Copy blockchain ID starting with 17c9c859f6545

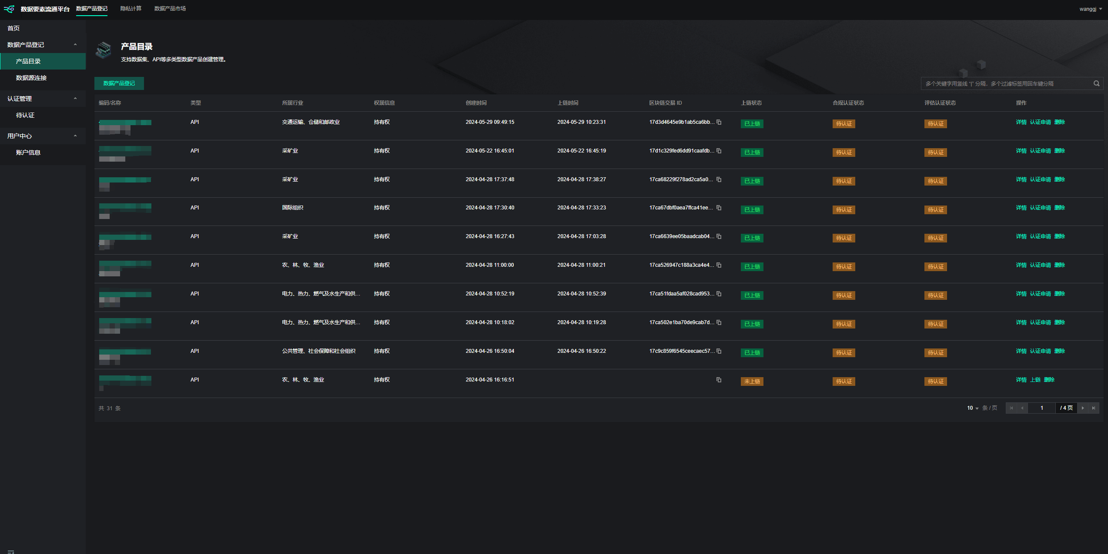pyautogui.click(x=719, y=351)
